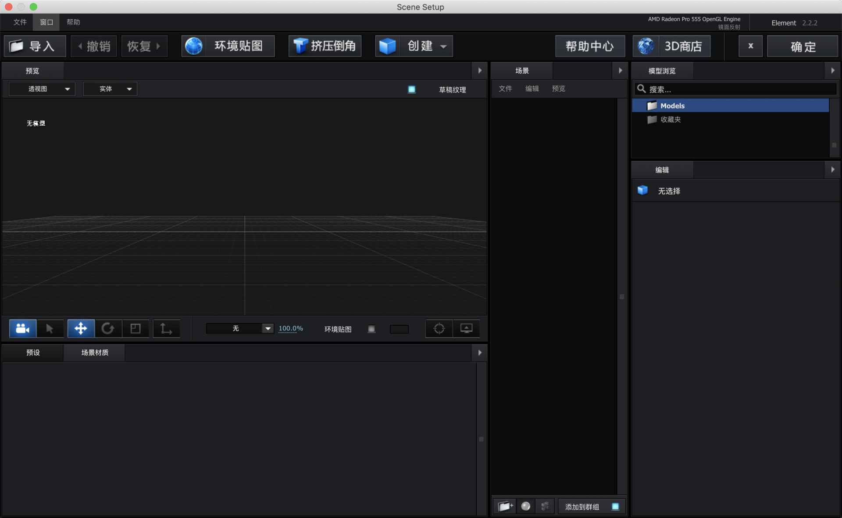This screenshot has width=842, height=518.
Task: Open the scene panel 预览 menu
Action: point(558,89)
